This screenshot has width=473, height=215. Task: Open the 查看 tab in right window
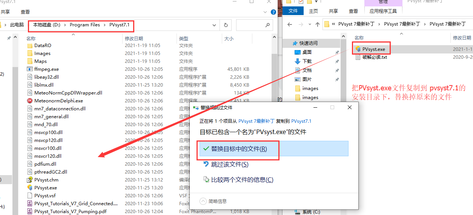[353, 11]
